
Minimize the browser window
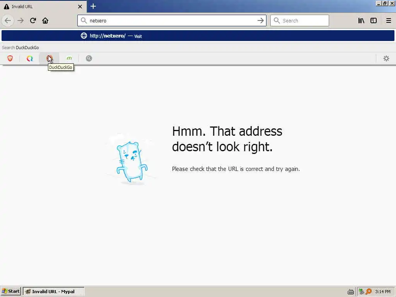379,3
